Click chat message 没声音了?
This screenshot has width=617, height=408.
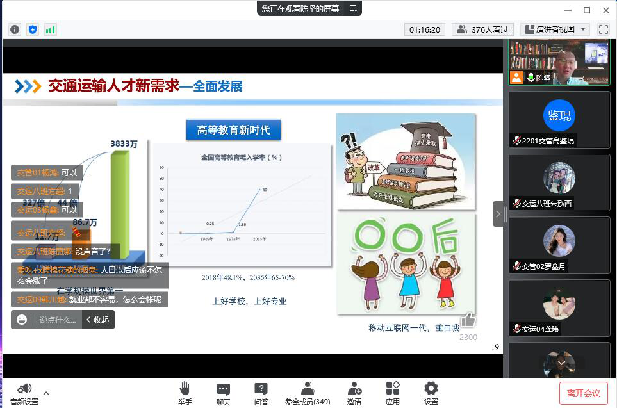[65, 251]
